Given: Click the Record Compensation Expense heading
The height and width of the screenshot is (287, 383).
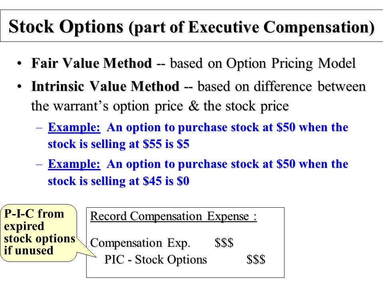Looking at the screenshot, I should [174, 216].
